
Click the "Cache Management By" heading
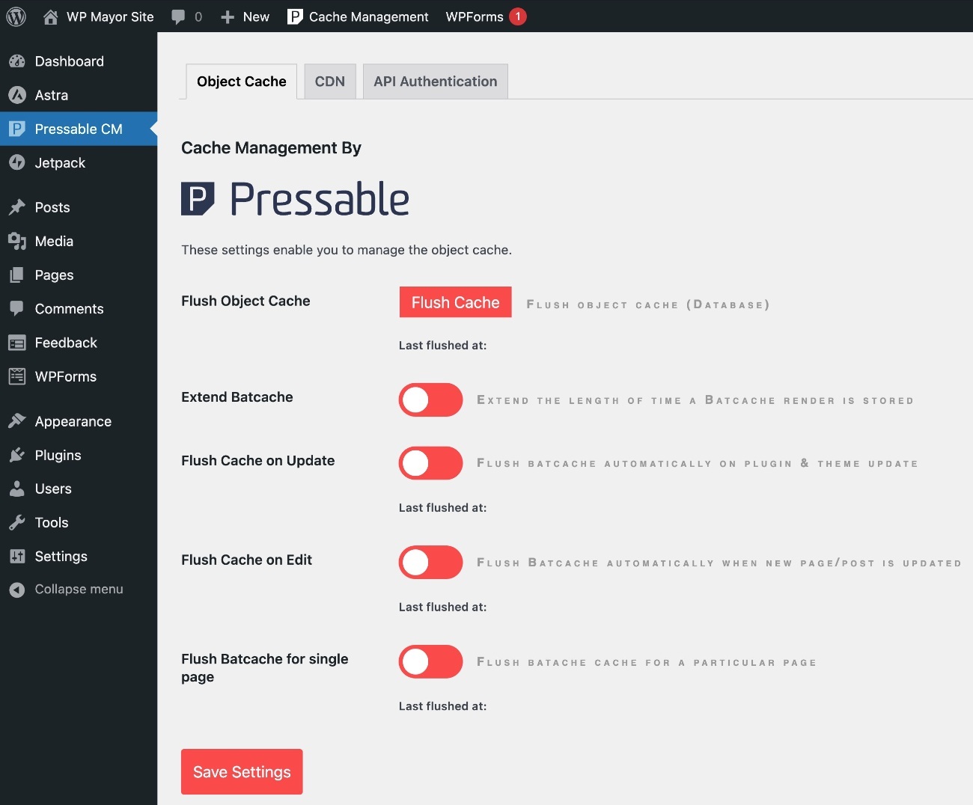[271, 148]
